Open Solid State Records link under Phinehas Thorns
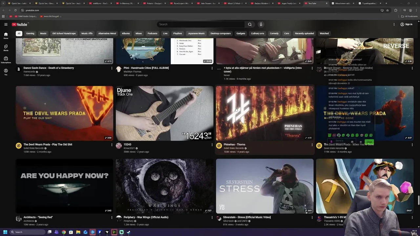This screenshot has width=420, height=236. (234, 148)
